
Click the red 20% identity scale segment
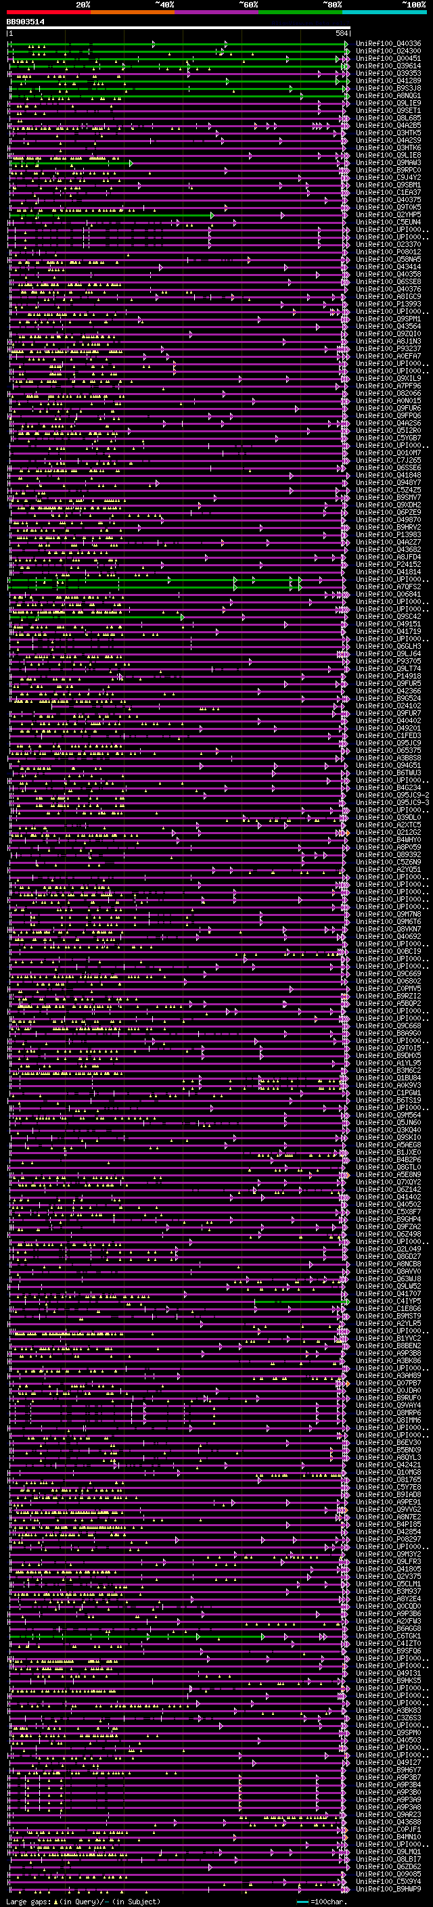point(49,12)
